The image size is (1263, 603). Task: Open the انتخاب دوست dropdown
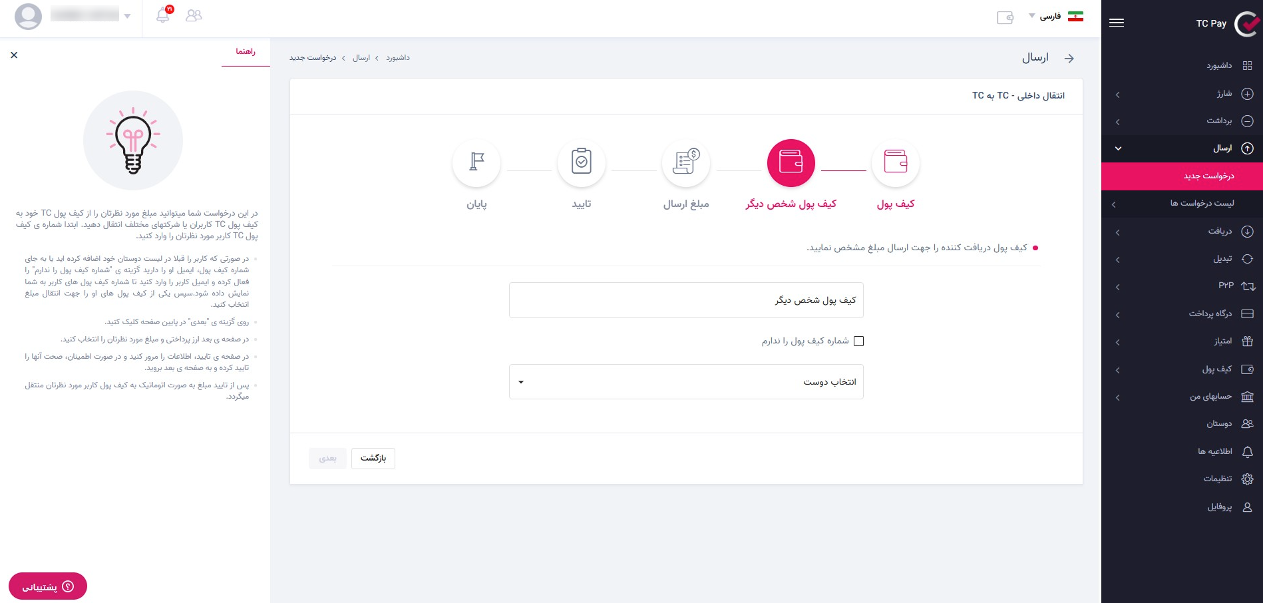click(x=686, y=382)
